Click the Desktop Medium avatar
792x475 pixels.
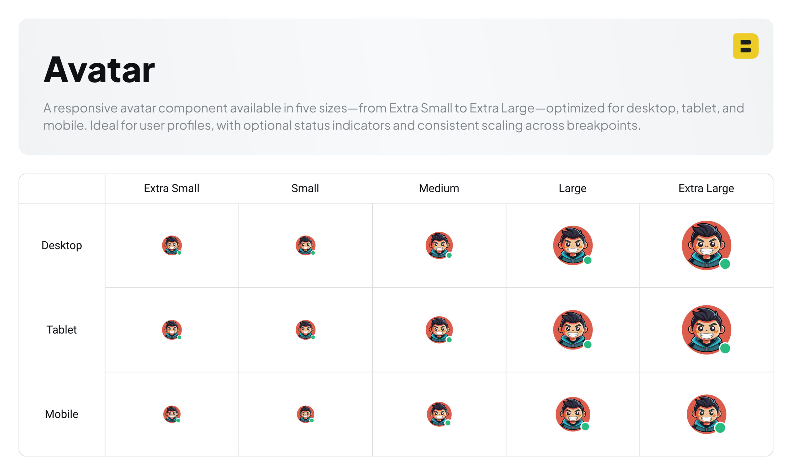(x=439, y=245)
